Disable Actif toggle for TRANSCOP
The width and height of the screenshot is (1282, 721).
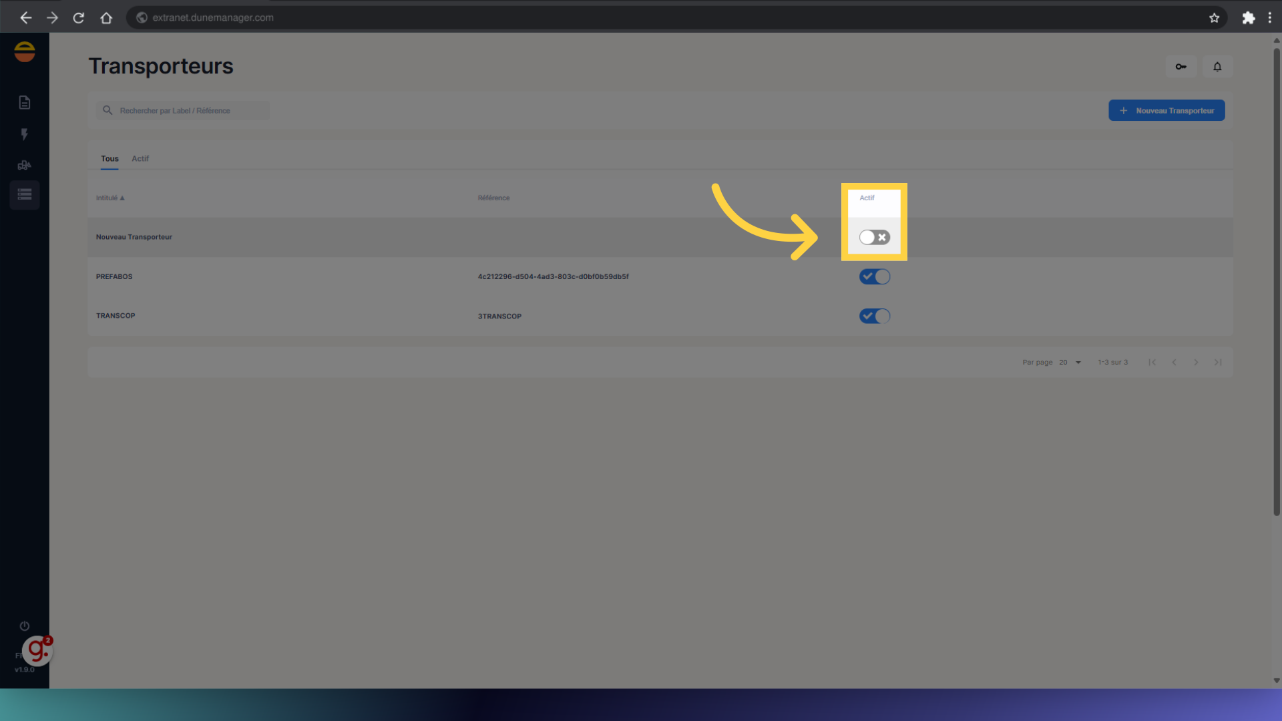click(874, 316)
